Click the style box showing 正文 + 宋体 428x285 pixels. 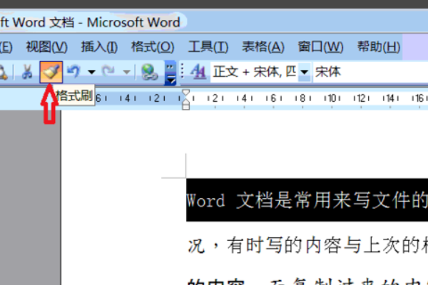[x=254, y=72]
